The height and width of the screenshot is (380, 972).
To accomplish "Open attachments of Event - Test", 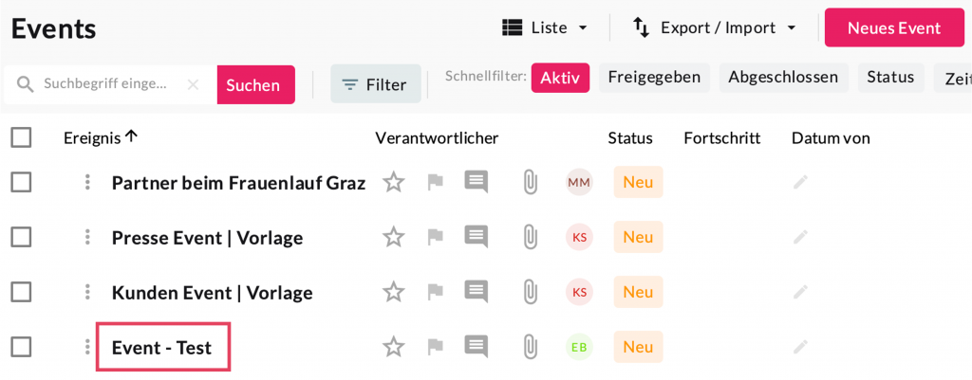I will click(530, 347).
